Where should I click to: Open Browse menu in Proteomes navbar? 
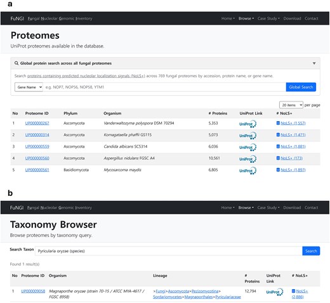coord(246,18)
